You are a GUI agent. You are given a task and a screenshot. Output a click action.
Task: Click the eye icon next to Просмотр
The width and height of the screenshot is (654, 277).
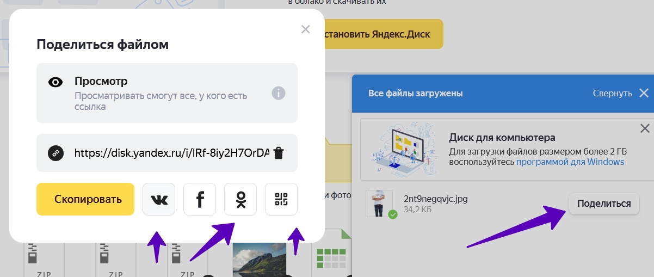55,82
